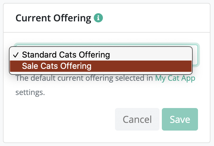Click the Current Offering heading text
The image size is (214, 146).
(53, 18)
